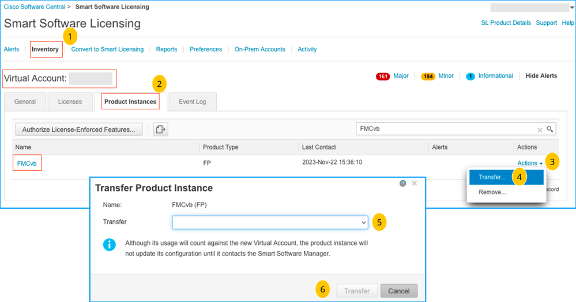Open the Product Instances tab

(130, 101)
